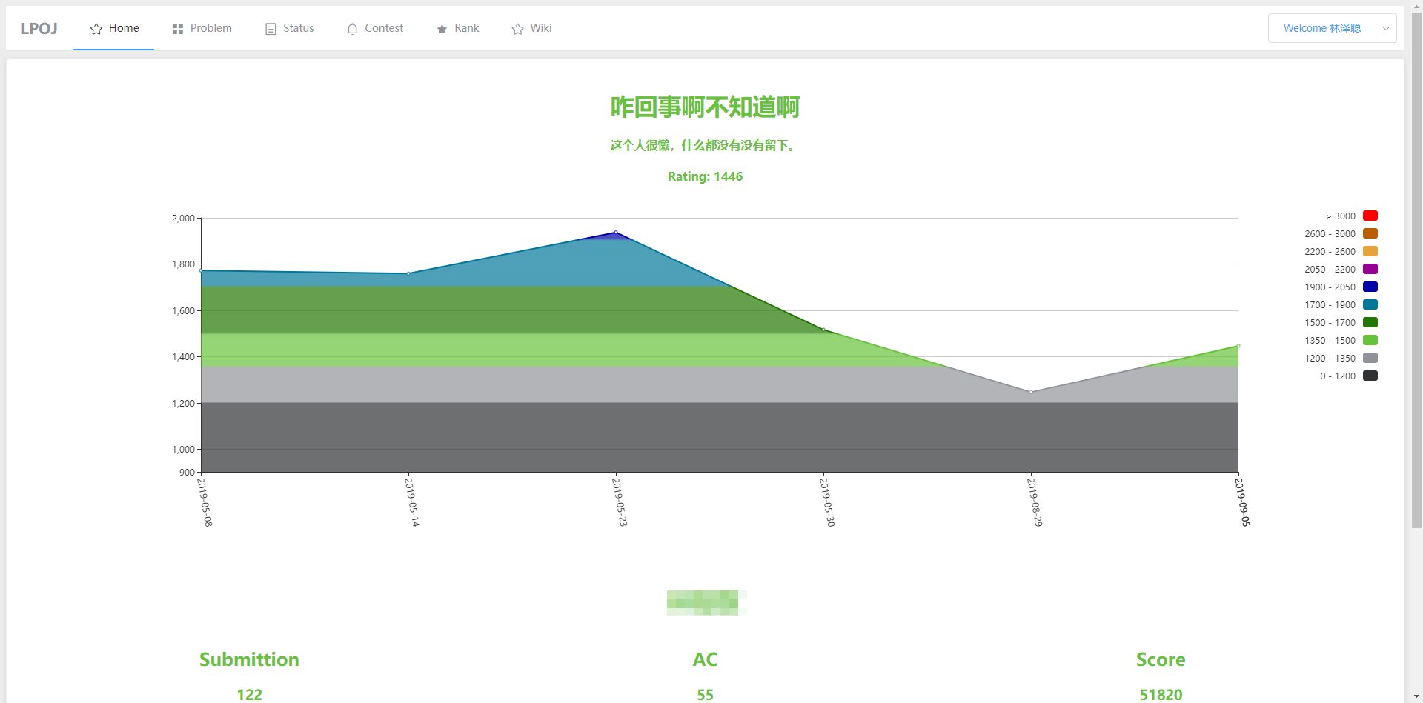The image size is (1423, 703).
Task: Click the LPOJ logo
Action: 39,28
